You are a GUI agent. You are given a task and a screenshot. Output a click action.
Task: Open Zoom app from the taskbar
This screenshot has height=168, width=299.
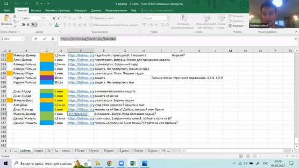[121, 163]
